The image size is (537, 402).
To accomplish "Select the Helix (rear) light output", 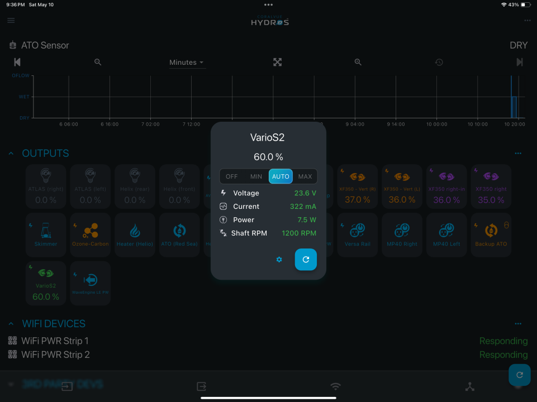I will click(x=135, y=186).
